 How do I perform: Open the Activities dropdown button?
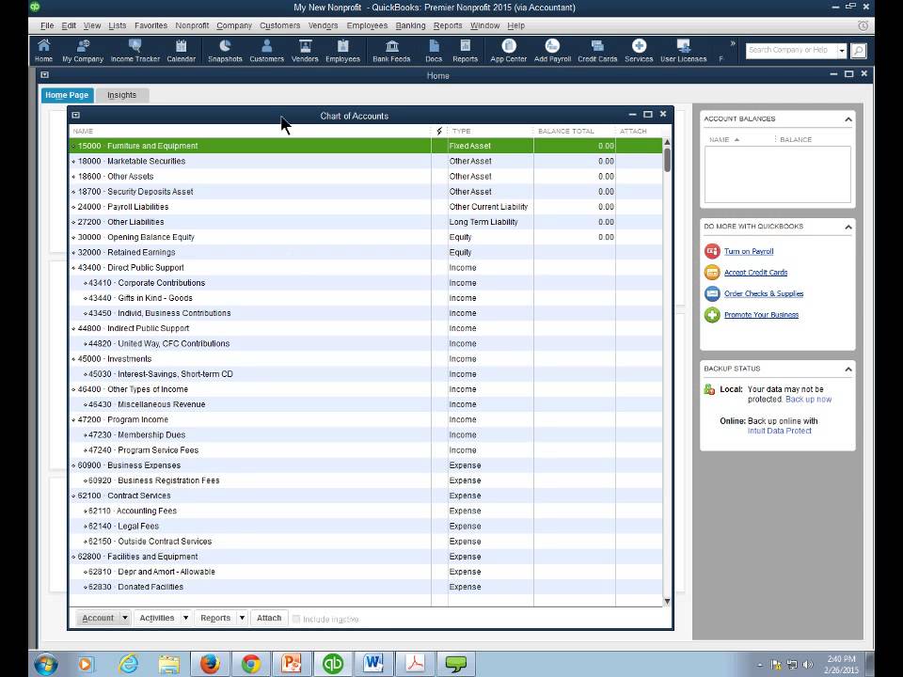click(163, 618)
